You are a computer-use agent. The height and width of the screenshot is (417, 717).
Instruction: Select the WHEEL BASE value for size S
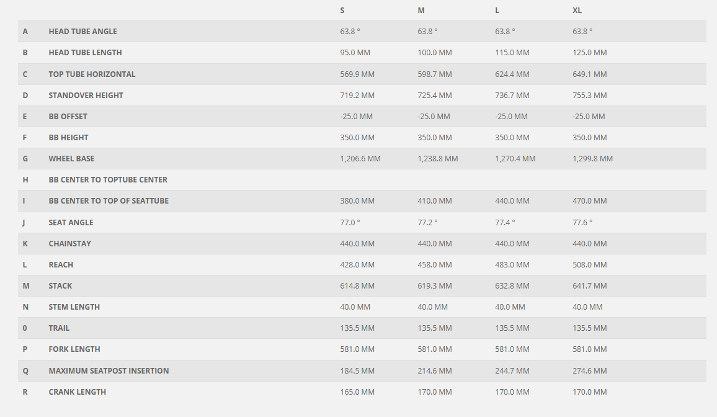360,159
